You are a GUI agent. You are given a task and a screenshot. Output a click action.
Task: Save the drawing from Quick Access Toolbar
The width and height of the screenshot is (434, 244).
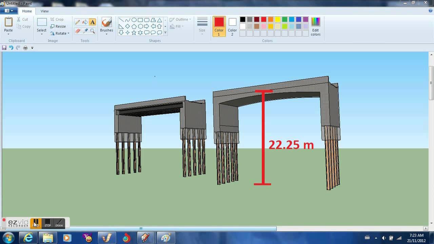(x=4, y=48)
